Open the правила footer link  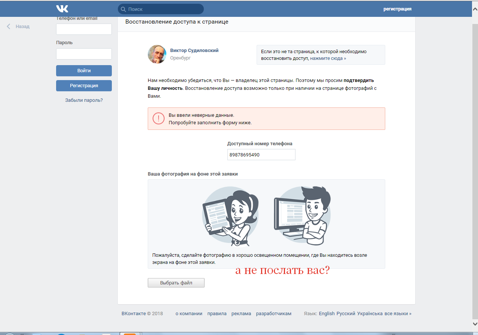click(217, 314)
